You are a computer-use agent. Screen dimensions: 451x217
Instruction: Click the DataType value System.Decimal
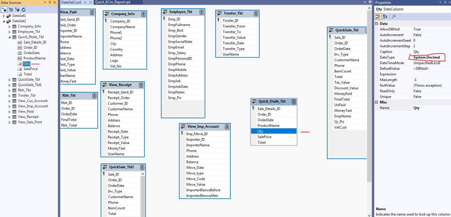tap(426, 57)
